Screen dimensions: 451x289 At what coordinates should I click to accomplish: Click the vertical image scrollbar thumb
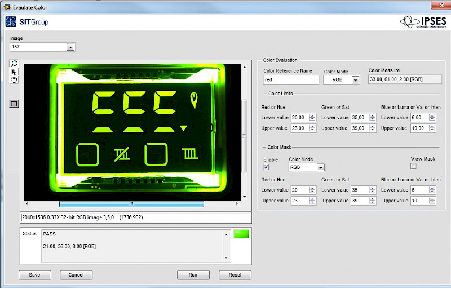tap(244, 136)
